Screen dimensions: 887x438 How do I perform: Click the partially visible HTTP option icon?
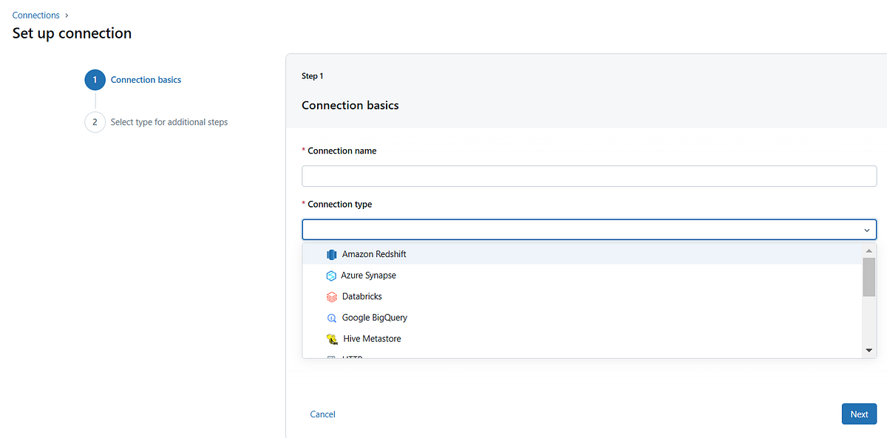click(x=331, y=357)
